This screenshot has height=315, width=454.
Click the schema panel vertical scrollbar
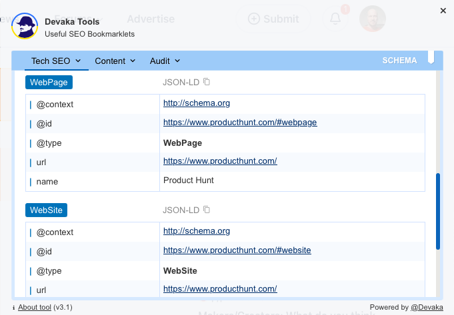pyautogui.click(x=438, y=211)
